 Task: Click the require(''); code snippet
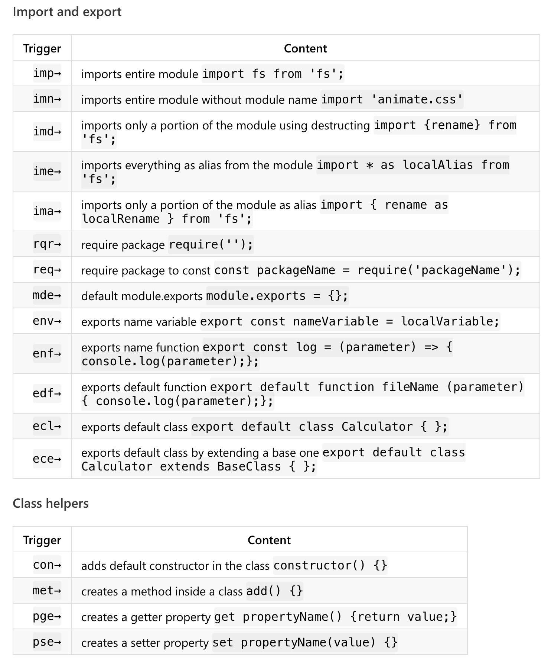point(211,244)
